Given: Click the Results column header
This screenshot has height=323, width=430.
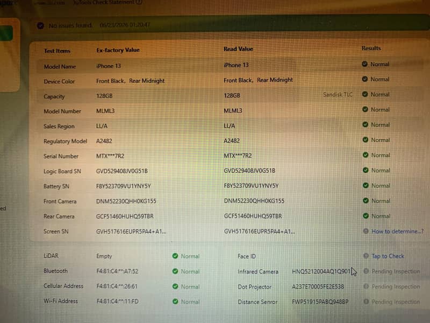Looking at the screenshot, I should 371,48.
